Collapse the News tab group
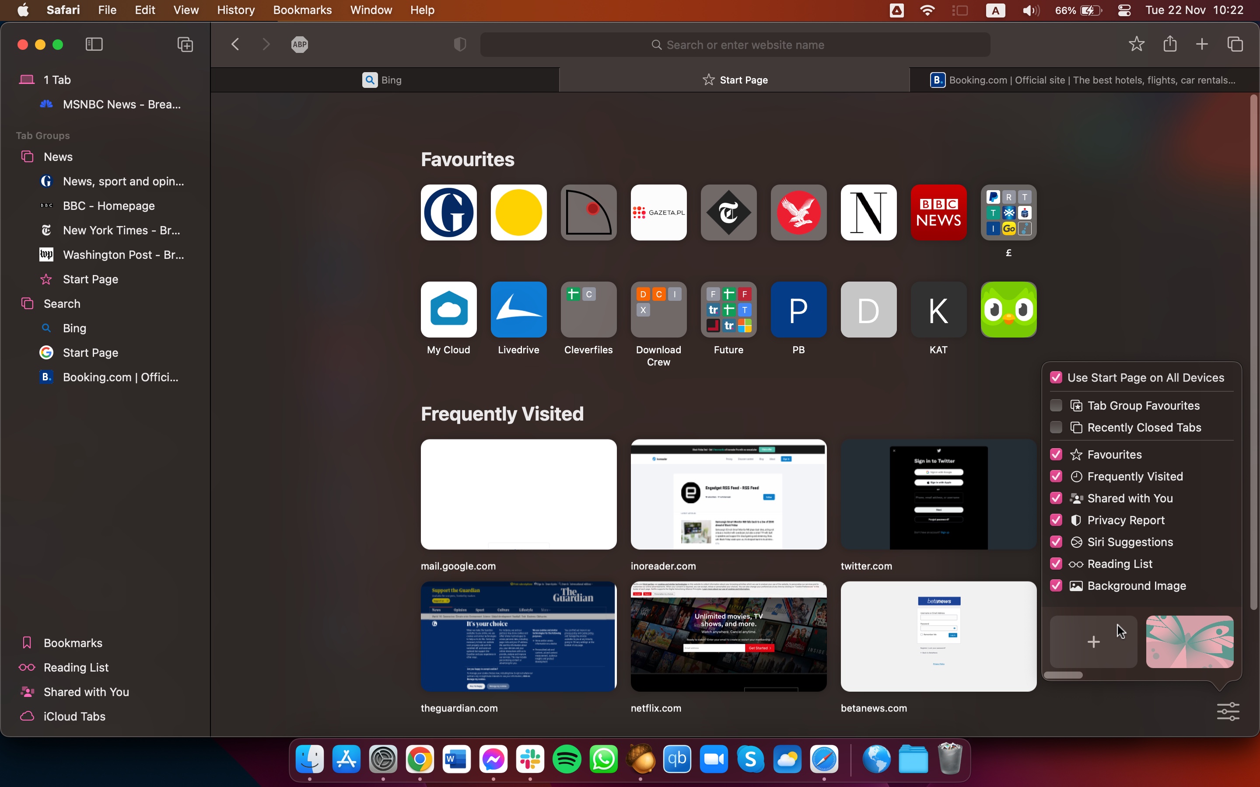The height and width of the screenshot is (787, 1260). [58, 157]
